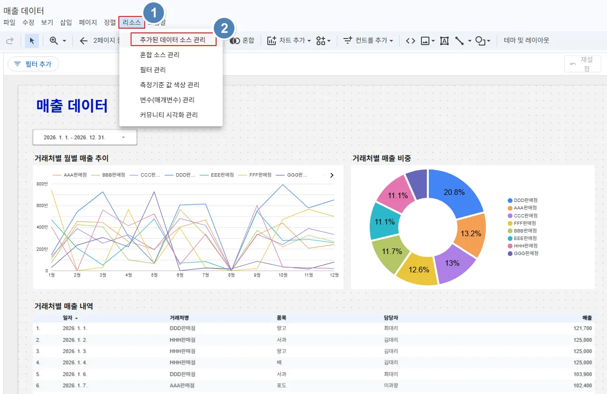Select the line drawing tool
The height and width of the screenshot is (394, 607).
click(x=459, y=41)
